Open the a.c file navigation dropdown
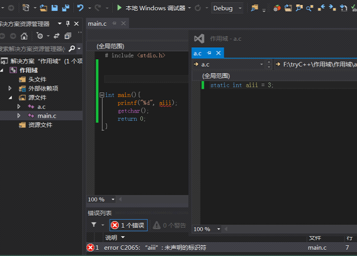This screenshot has height=256, width=357. point(262,64)
